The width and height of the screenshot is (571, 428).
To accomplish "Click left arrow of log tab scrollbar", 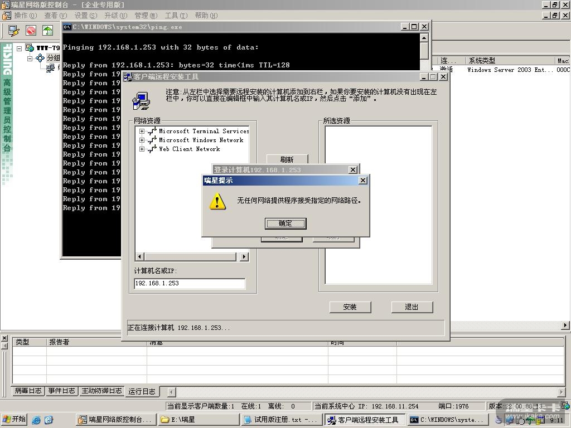I will click(172, 392).
